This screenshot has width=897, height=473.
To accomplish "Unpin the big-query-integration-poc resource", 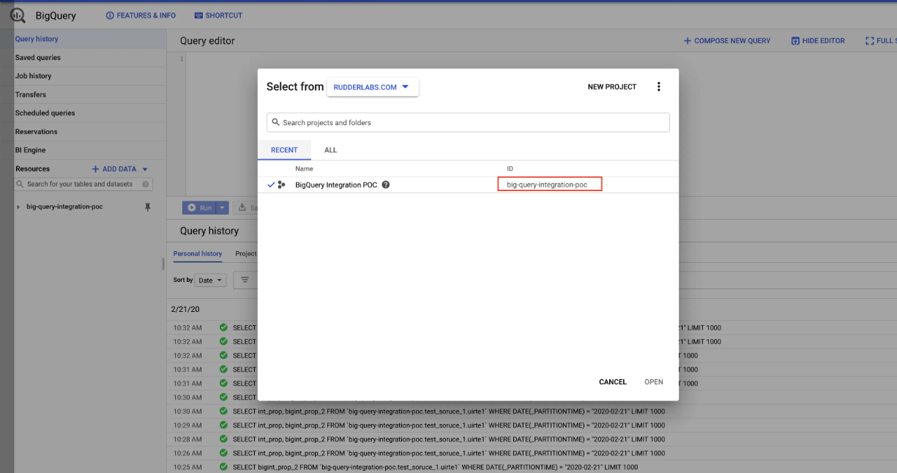I will click(x=147, y=207).
